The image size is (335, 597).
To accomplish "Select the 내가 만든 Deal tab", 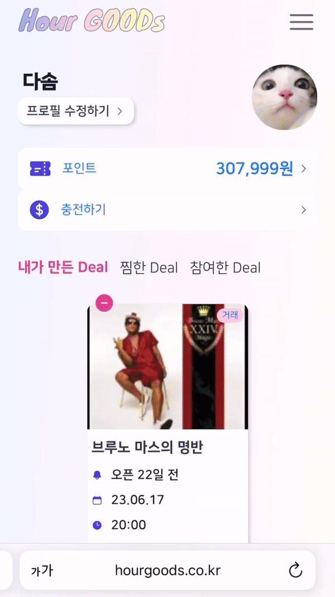I will click(63, 267).
